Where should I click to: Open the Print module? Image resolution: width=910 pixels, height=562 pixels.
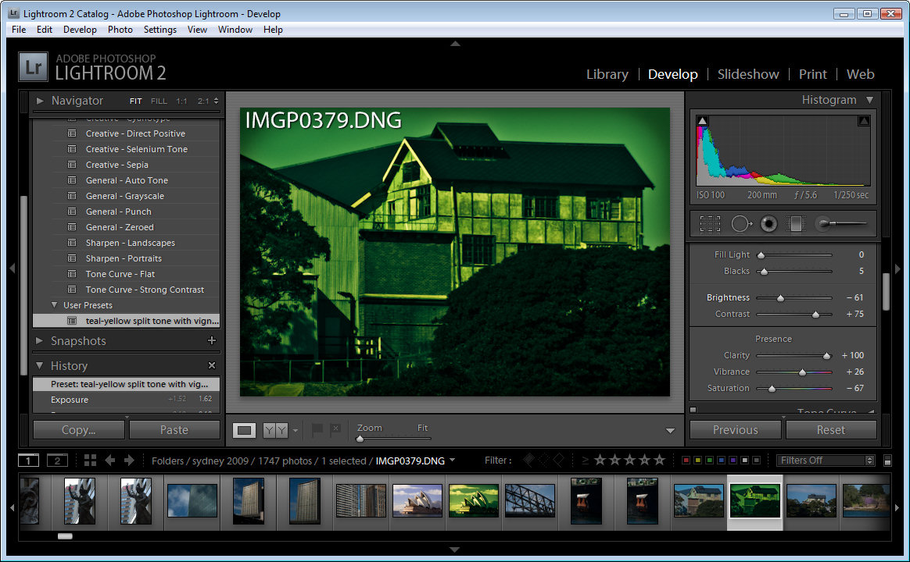pyautogui.click(x=812, y=74)
